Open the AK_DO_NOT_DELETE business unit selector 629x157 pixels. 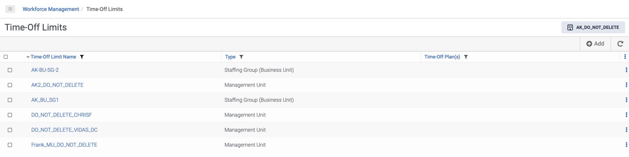click(x=593, y=27)
